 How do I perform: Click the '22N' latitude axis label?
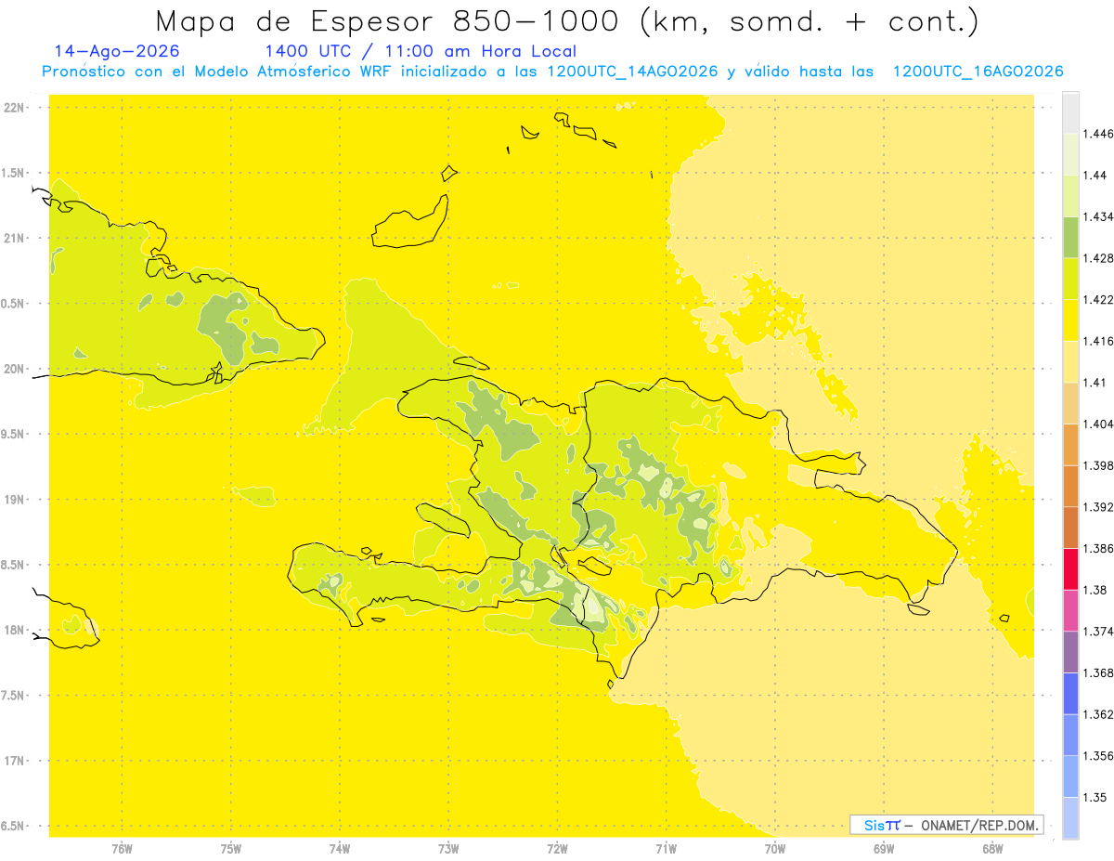(16, 108)
